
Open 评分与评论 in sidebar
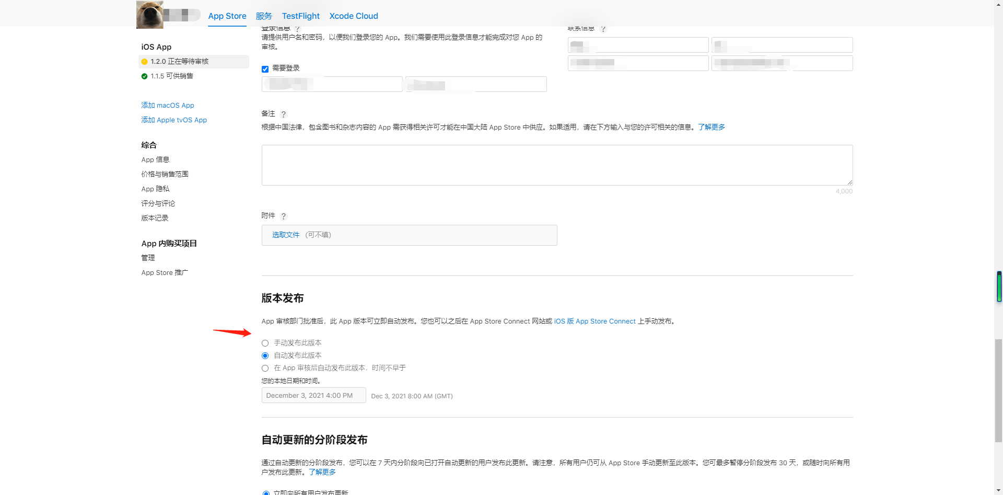click(158, 204)
